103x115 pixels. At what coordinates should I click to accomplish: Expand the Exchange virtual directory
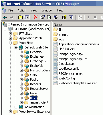point(21,56)
